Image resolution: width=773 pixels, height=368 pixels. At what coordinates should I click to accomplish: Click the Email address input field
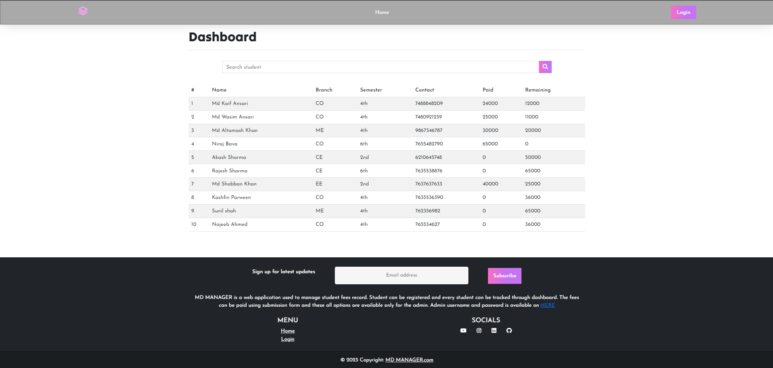401,275
